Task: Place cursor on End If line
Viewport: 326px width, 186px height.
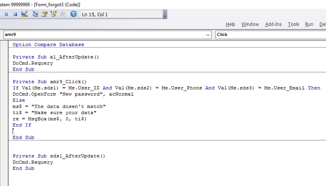Action: 22,125
